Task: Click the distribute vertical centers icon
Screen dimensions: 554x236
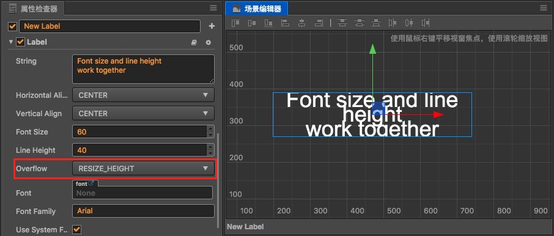Action: pos(360,23)
